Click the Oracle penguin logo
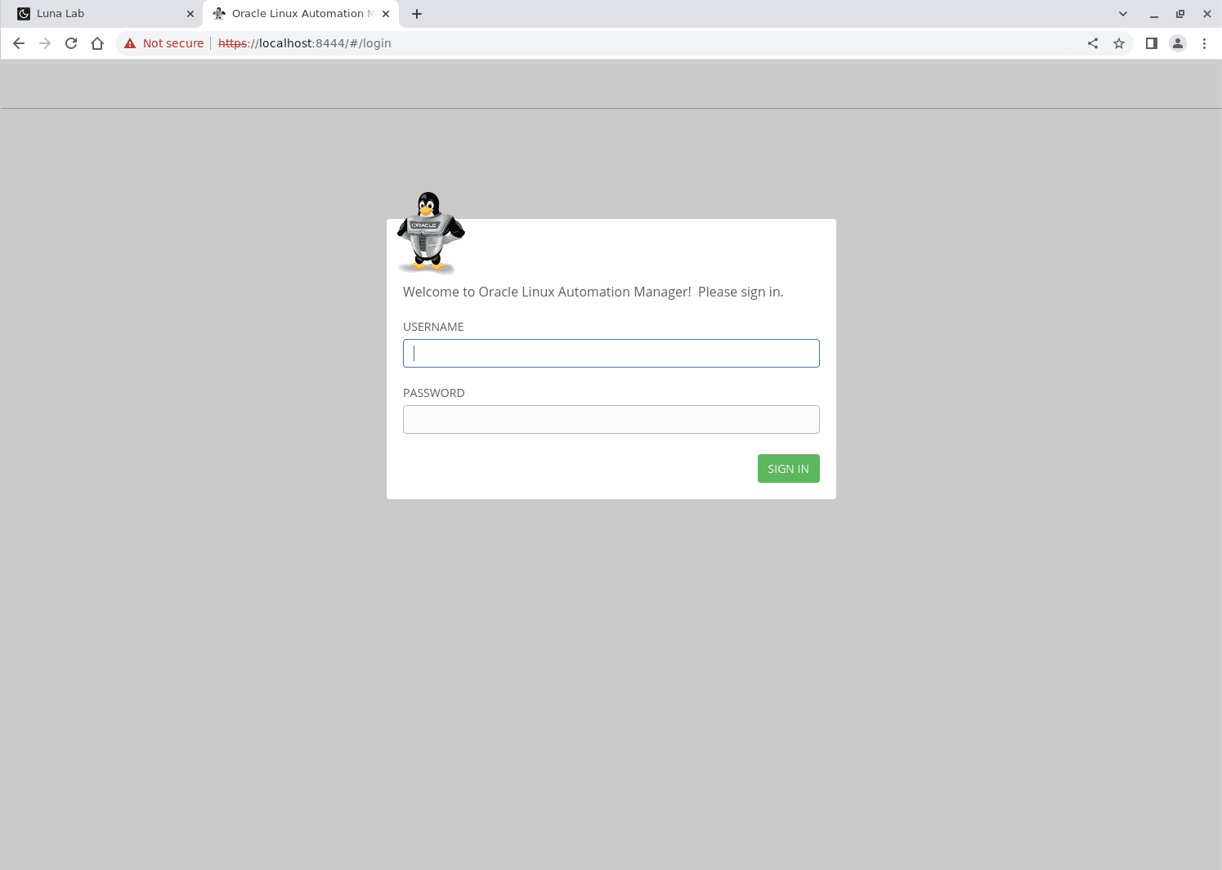The height and width of the screenshot is (870, 1222). 431,233
